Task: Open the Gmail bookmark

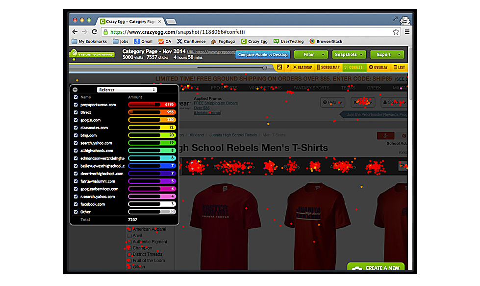Action: point(143,42)
